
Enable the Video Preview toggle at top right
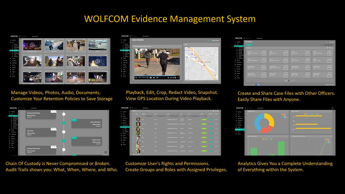[209, 40]
